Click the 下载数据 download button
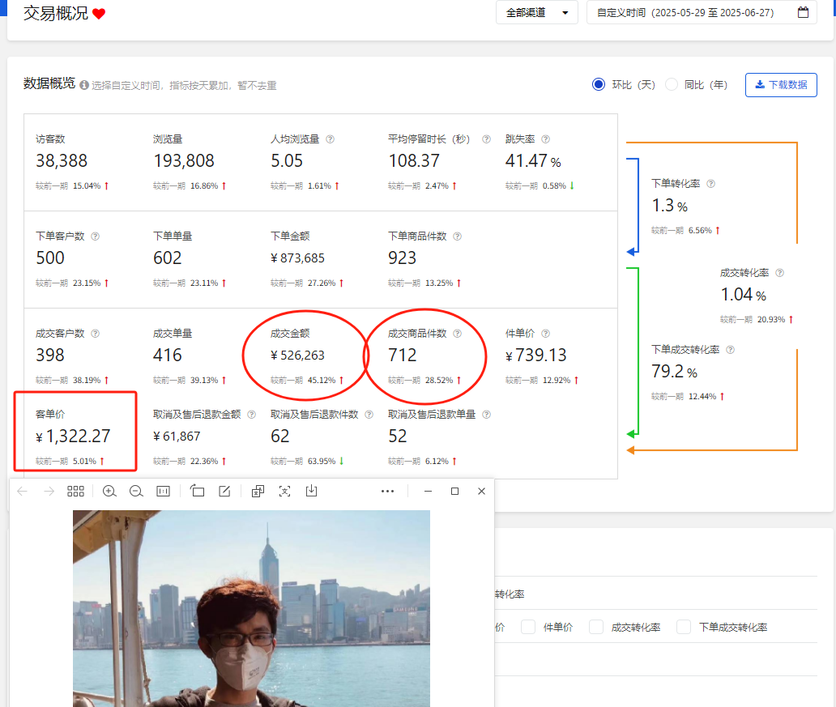The image size is (836, 707). (781, 85)
